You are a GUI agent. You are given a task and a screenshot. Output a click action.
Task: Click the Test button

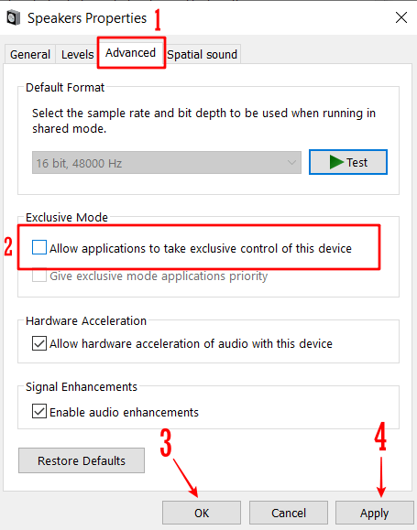point(348,162)
